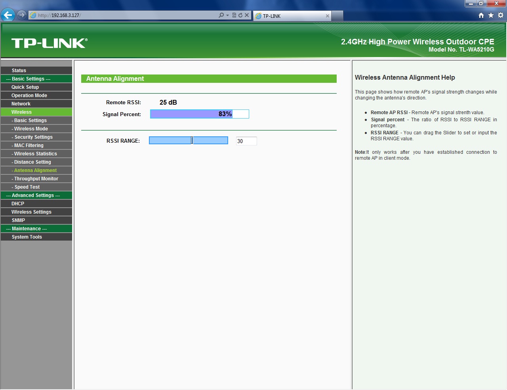This screenshot has width=507, height=390.
Task: Click the 'Signal Percent:' label
Action: tap(122, 114)
